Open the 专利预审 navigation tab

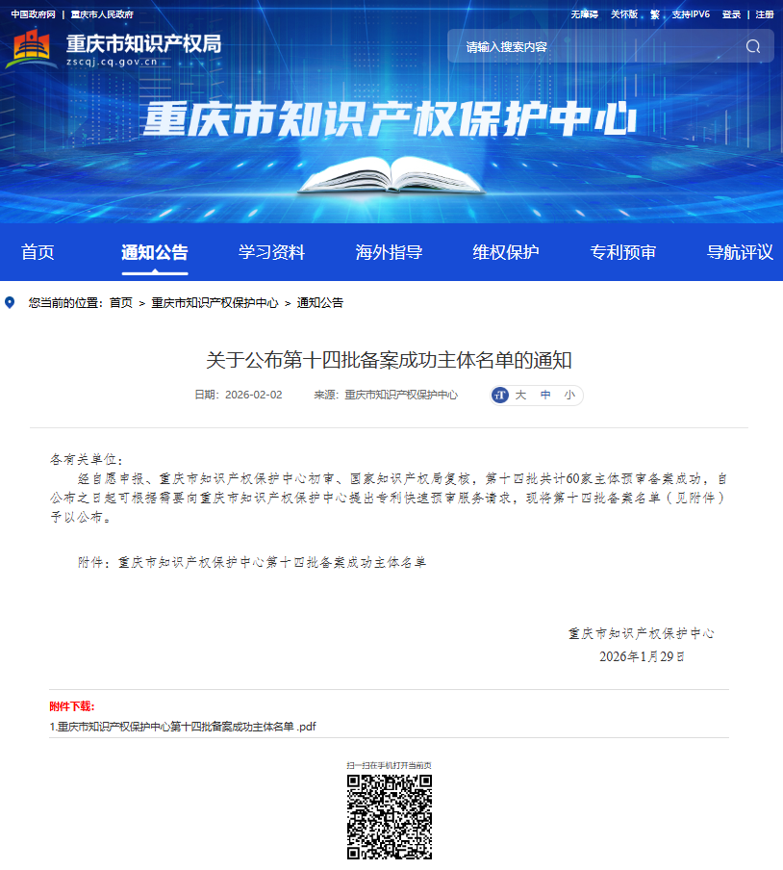[x=623, y=252]
